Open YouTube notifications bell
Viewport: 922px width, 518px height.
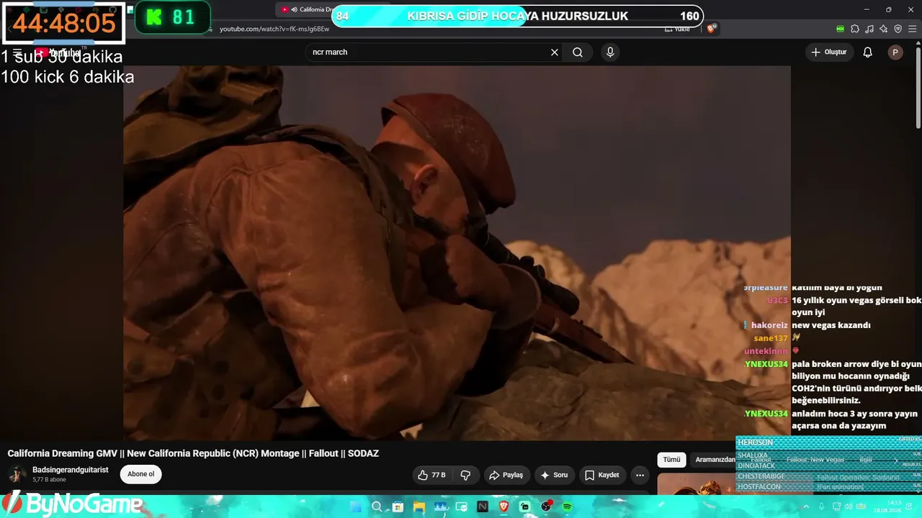[868, 53]
